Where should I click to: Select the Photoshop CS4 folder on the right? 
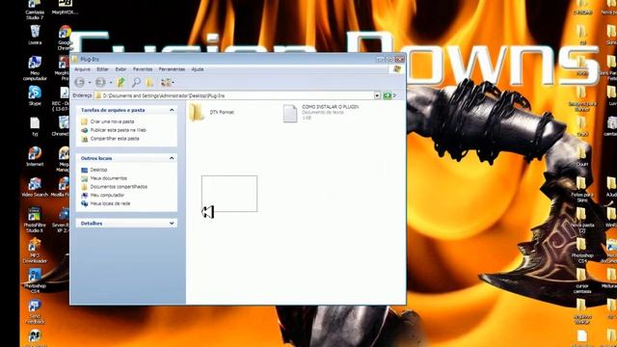[582, 251]
